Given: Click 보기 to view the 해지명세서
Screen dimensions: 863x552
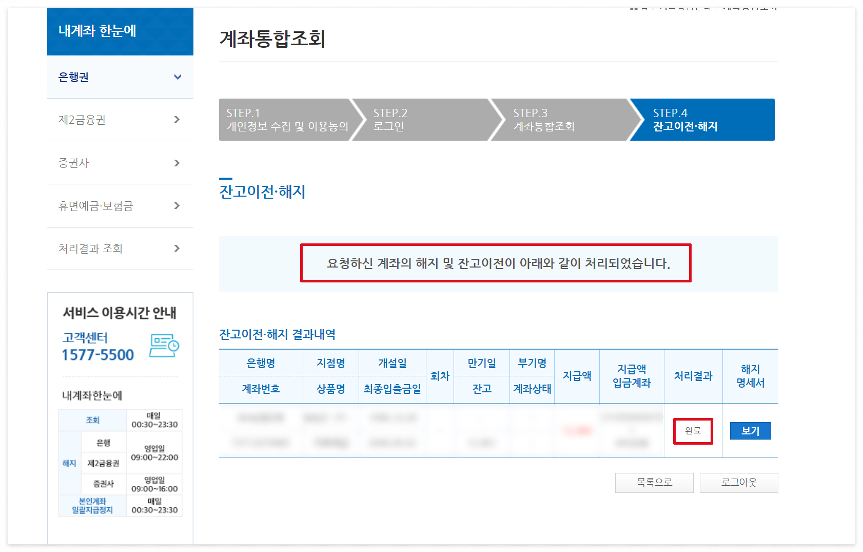Looking at the screenshot, I should 750,431.
